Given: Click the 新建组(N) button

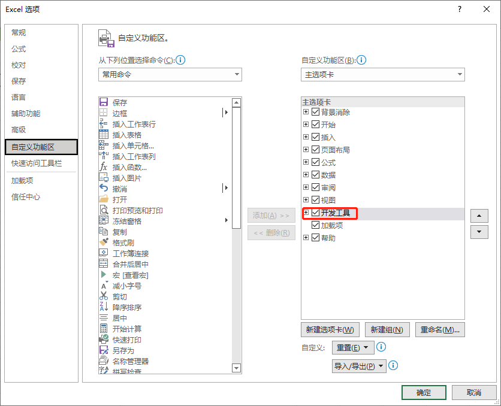Looking at the screenshot, I should pos(387,330).
